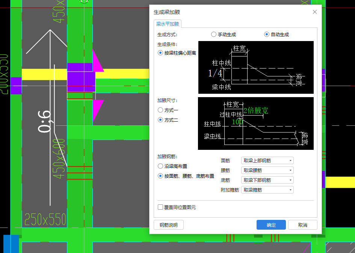355x253 pixels.
Task: Choose 沿梁高布置 rebar option
Action: [172, 166]
